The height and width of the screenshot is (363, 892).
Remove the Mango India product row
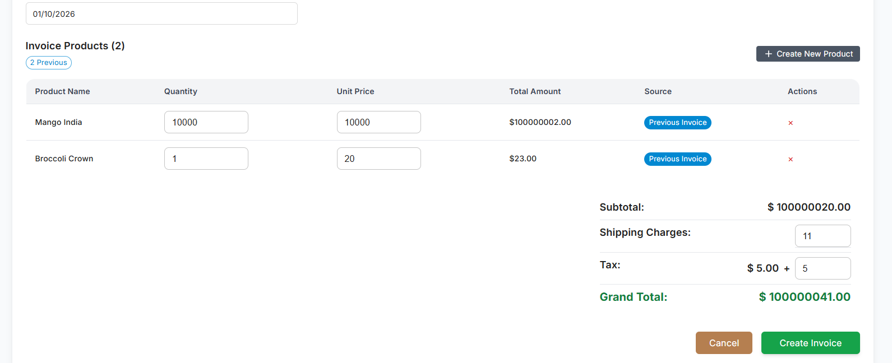click(791, 123)
